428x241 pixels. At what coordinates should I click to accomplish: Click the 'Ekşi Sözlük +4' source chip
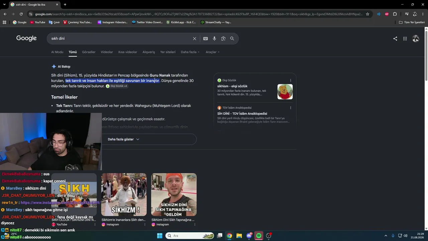click(116, 86)
